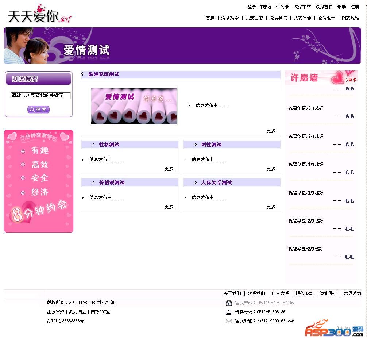
Task: Open 广告联系 in the footer
Action: [280, 293]
